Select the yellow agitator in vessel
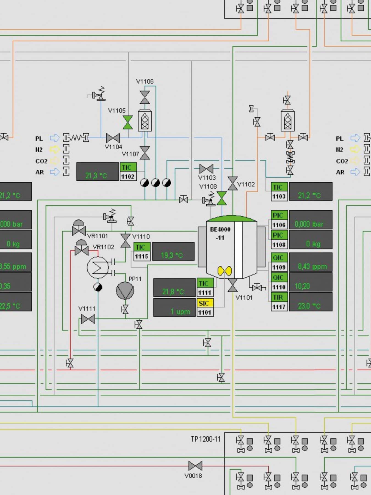This screenshot has height=495, width=371. pyautogui.click(x=225, y=271)
